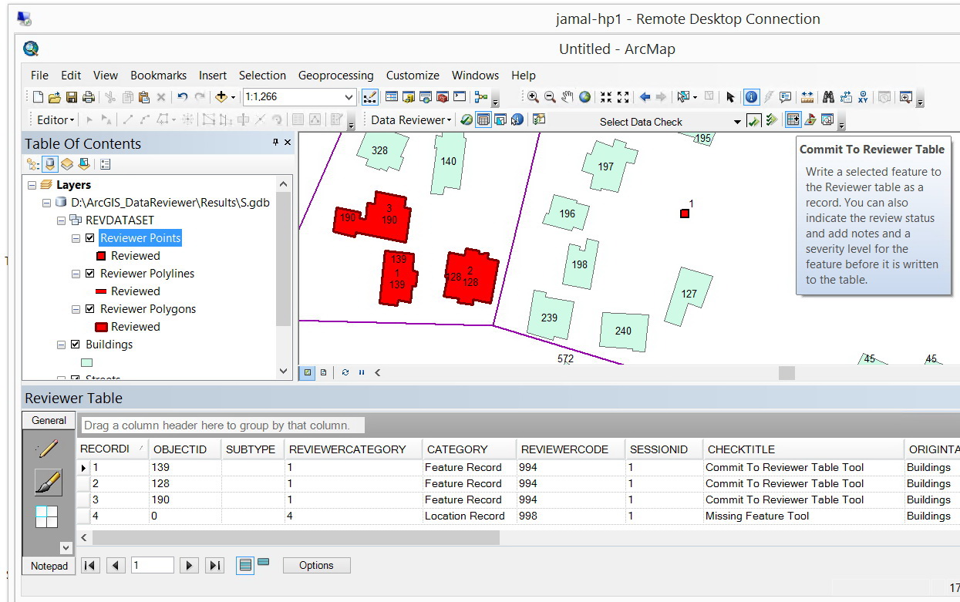The image size is (960, 602).
Task: Activate the Pan hand tool
Action: pyautogui.click(x=568, y=97)
